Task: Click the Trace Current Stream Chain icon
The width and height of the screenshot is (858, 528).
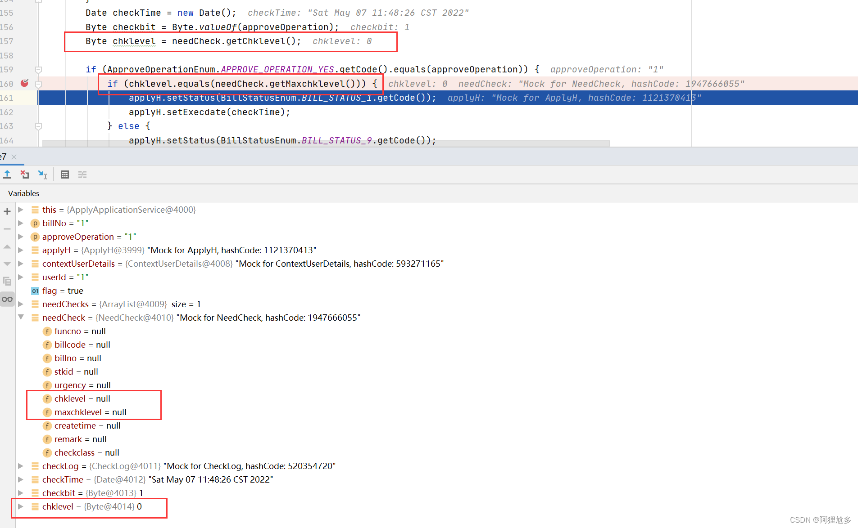Action: (x=82, y=175)
